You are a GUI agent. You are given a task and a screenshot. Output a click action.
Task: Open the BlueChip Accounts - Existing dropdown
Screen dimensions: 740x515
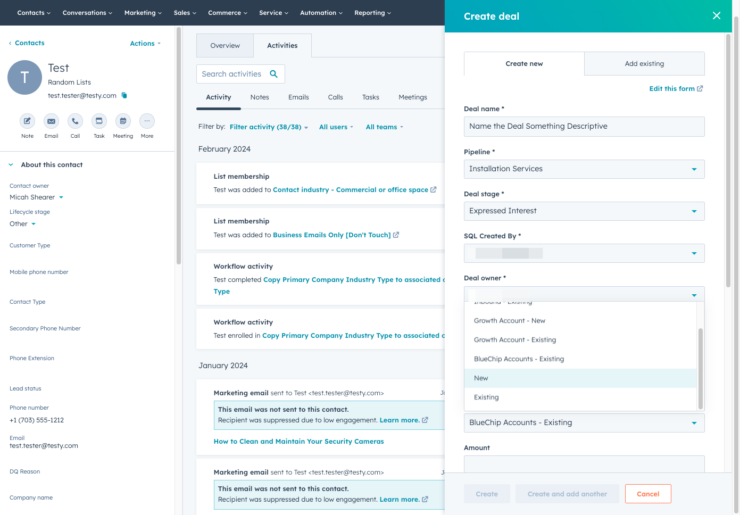click(584, 423)
